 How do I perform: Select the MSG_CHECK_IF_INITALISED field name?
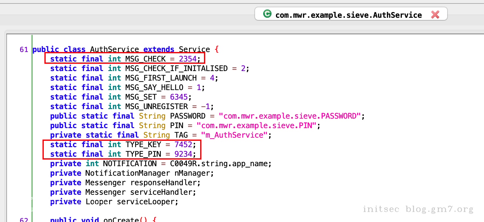click(x=176, y=69)
